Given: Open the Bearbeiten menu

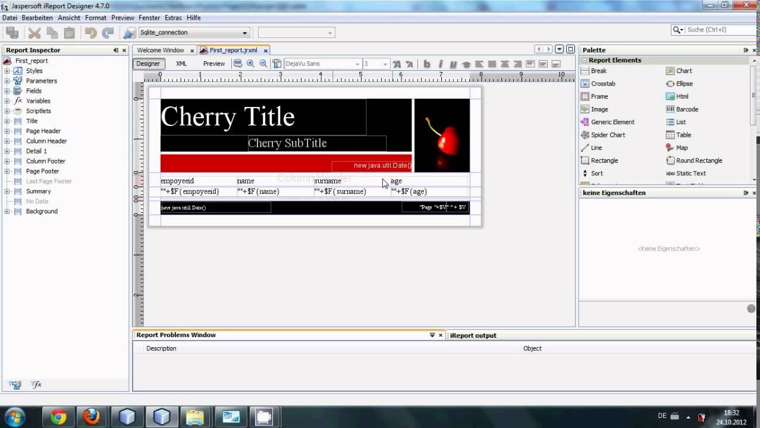Looking at the screenshot, I should pos(37,18).
